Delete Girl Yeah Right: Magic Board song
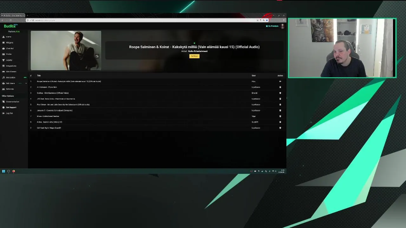Image resolution: width=406 pixels, height=228 pixels. [x=280, y=128]
